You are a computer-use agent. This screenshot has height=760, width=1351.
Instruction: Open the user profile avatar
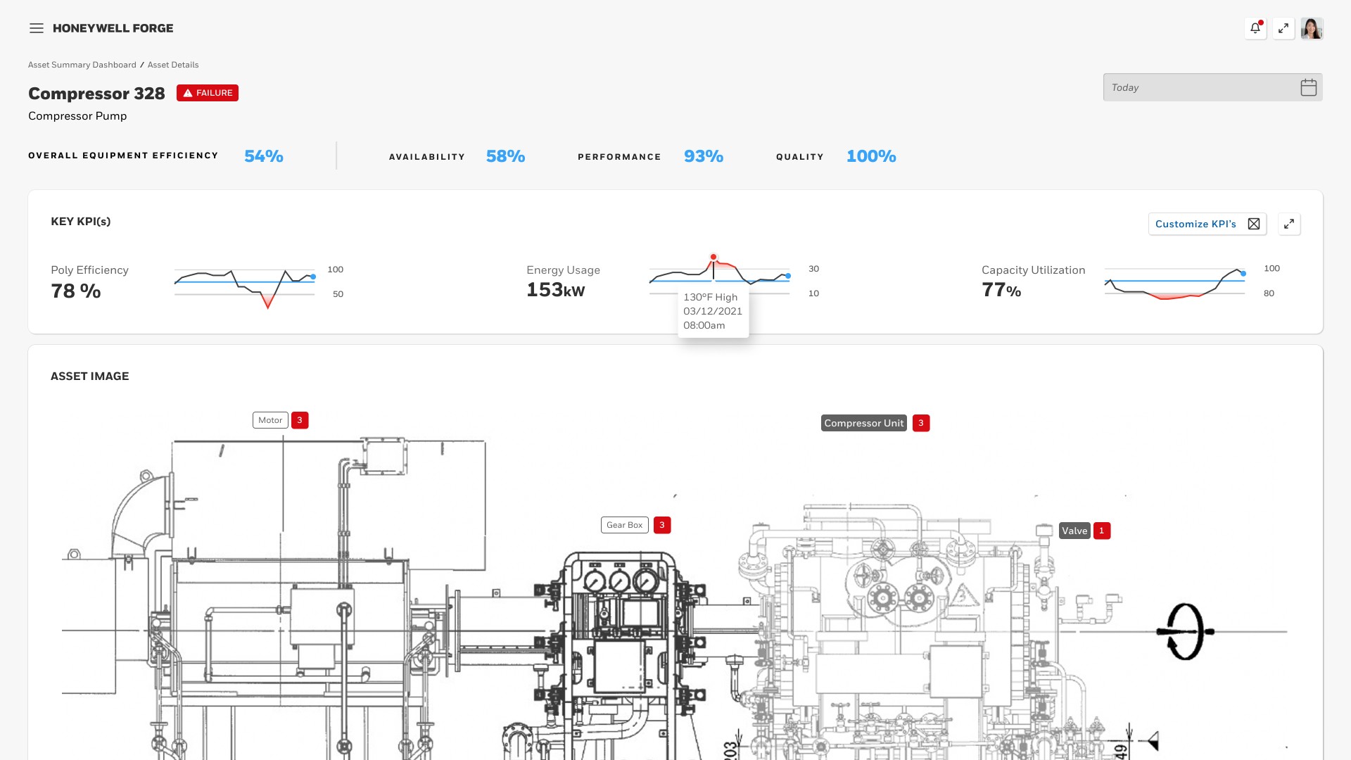pos(1312,28)
